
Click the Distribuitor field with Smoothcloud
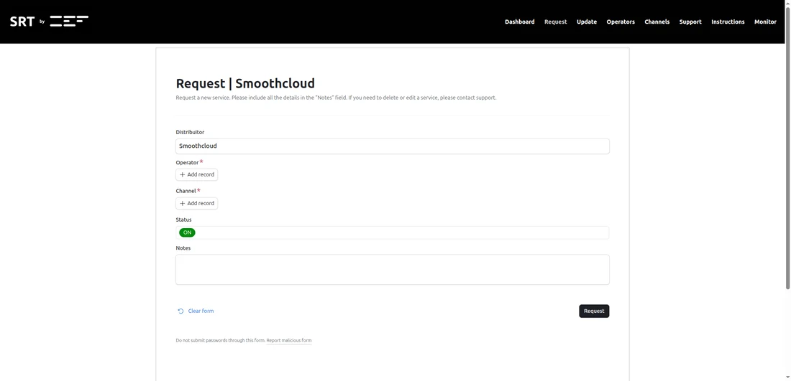click(393, 146)
